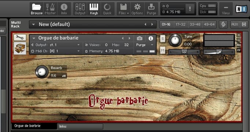Load next multi with right arrow

152,24
